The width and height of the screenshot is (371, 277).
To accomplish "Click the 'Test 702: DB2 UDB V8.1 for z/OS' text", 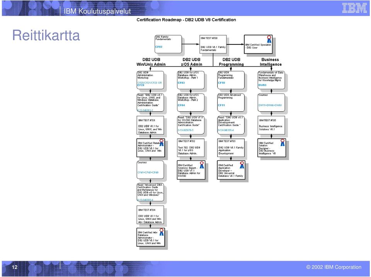I will point(189,150).
